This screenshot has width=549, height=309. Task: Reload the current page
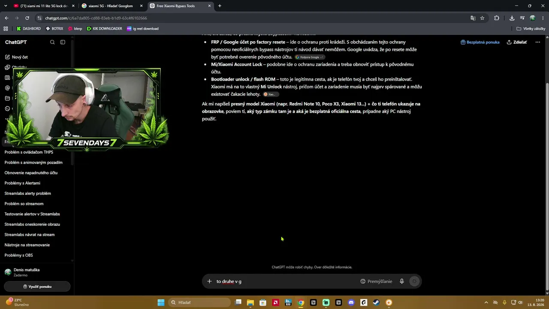(27, 18)
